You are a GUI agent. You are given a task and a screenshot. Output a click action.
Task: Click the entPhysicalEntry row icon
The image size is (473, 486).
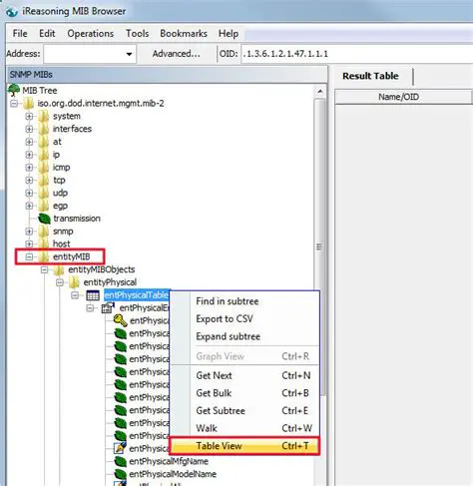[108, 308]
